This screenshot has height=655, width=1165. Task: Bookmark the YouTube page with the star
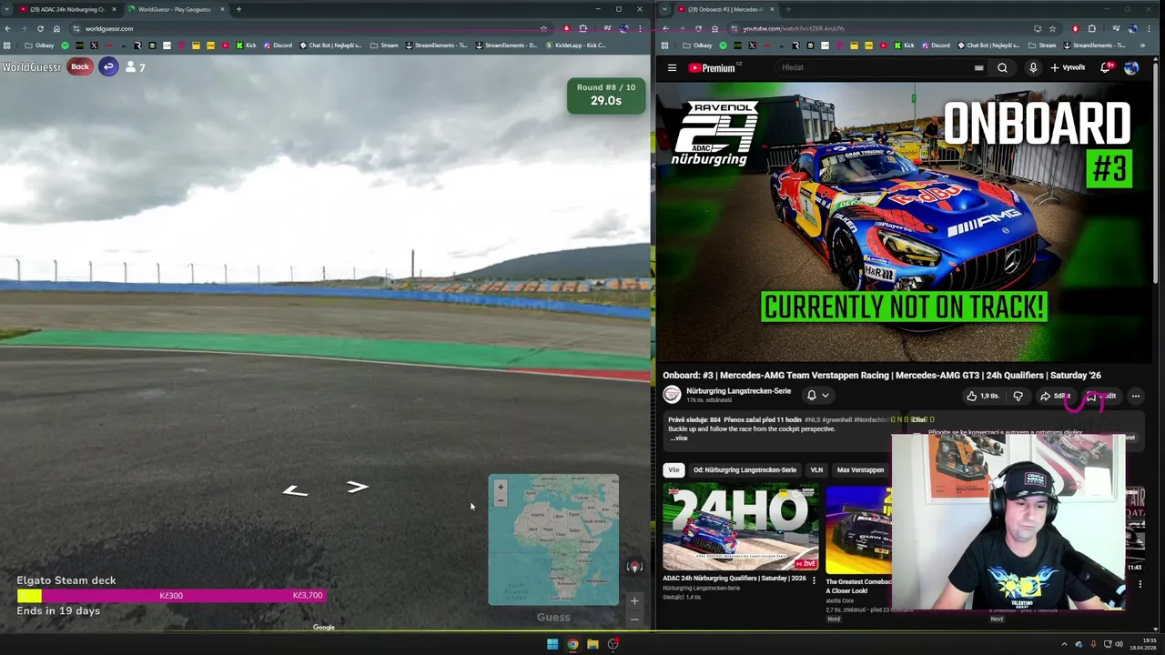click(1052, 28)
